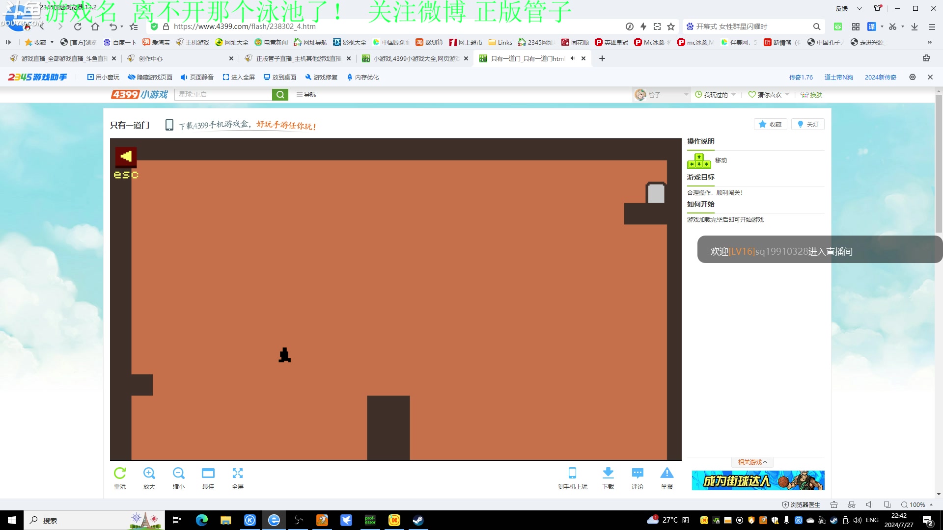943x530 pixels.
Task: Open the Windows Start menu
Action: [x=12, y=520]
